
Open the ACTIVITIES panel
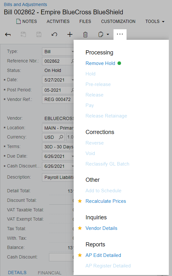(58, 21)
